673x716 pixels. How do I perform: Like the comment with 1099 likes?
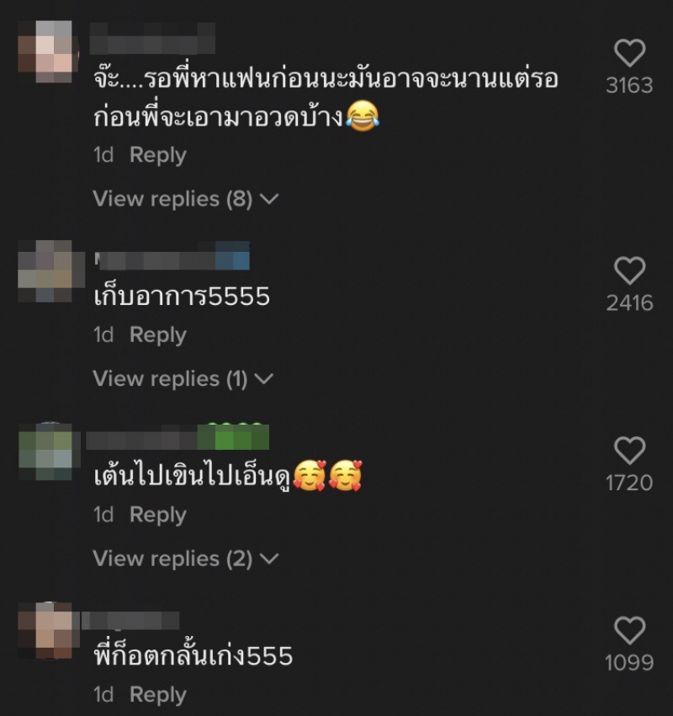pos(630,630)
